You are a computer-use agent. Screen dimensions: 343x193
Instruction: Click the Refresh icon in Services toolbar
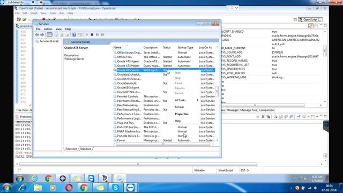pos(62,34)
